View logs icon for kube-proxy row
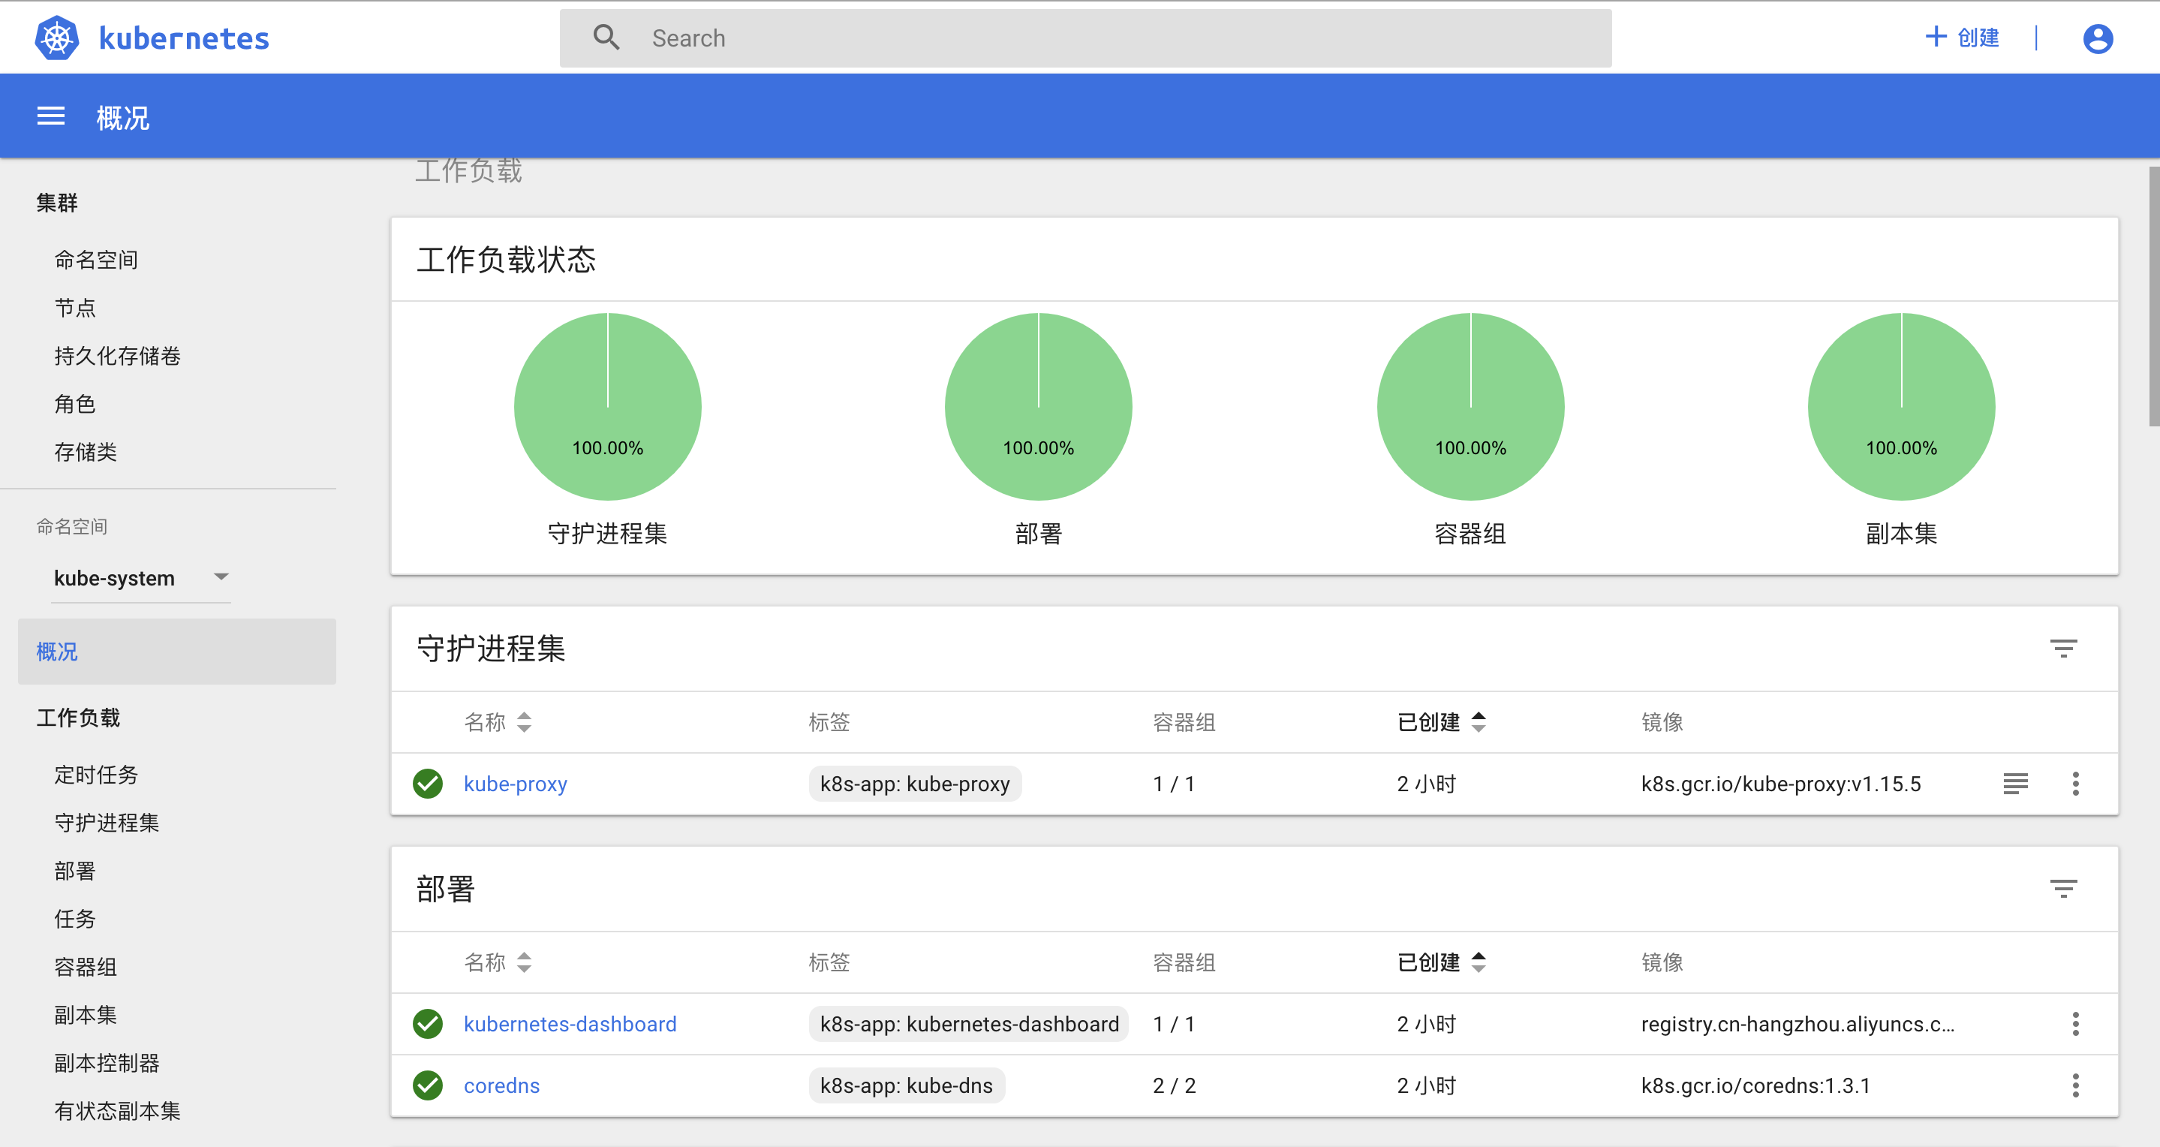2160x1147 pixels. click(x=2015, y=784)
